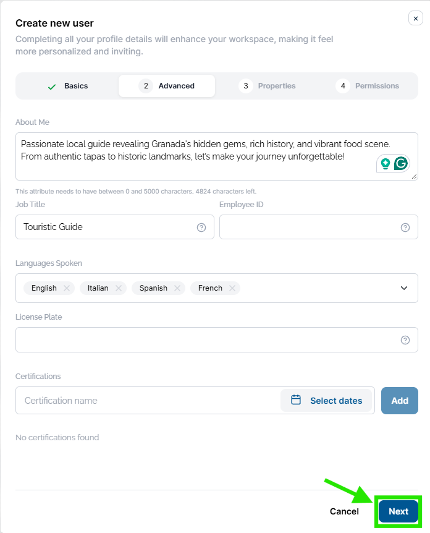Open the Permissions step tab
Viewport: 430px width, 533px height.
tap(367, 86)
